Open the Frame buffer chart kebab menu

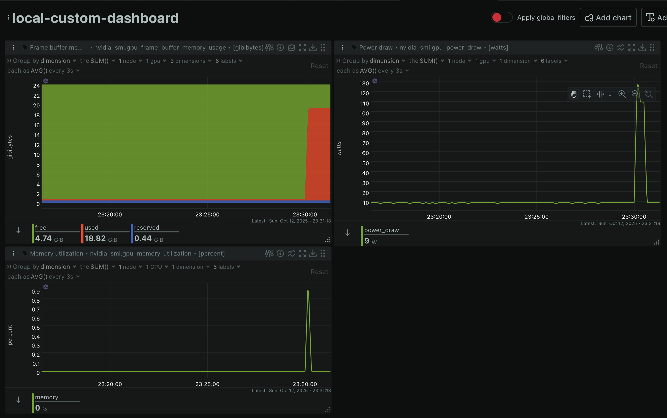13,48
